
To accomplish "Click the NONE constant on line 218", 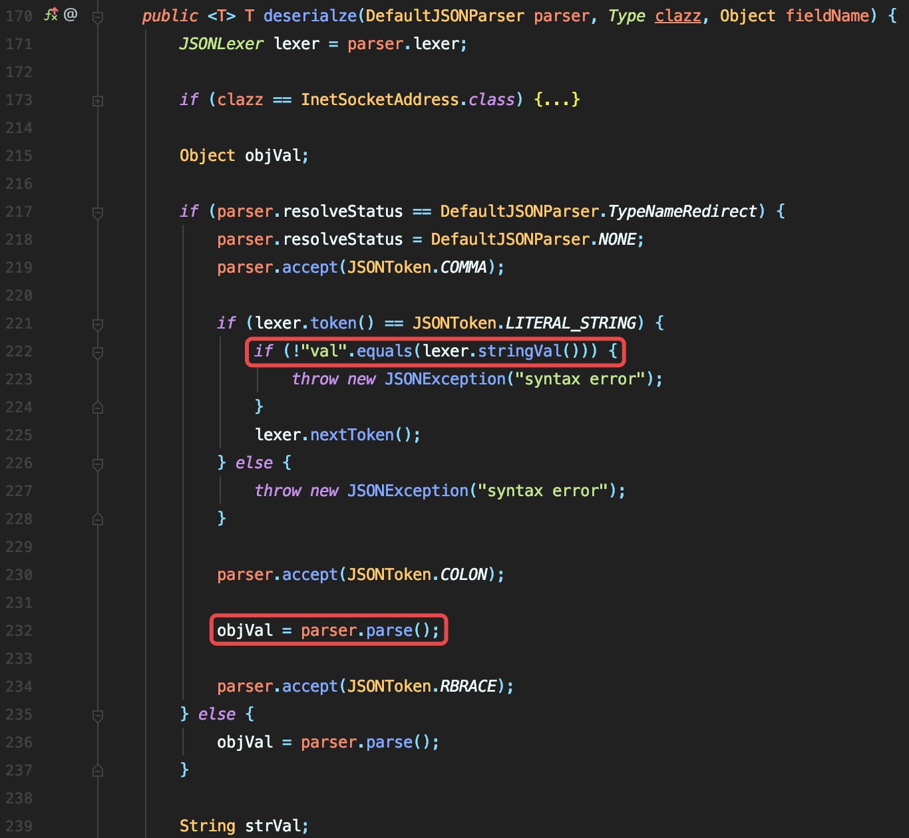I will [x=618, y=239].
